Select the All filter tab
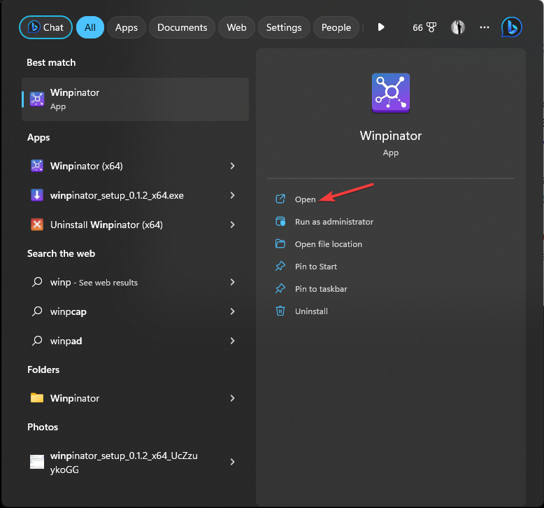The width and height of the screenshot is (544, 508). point(90,27)
